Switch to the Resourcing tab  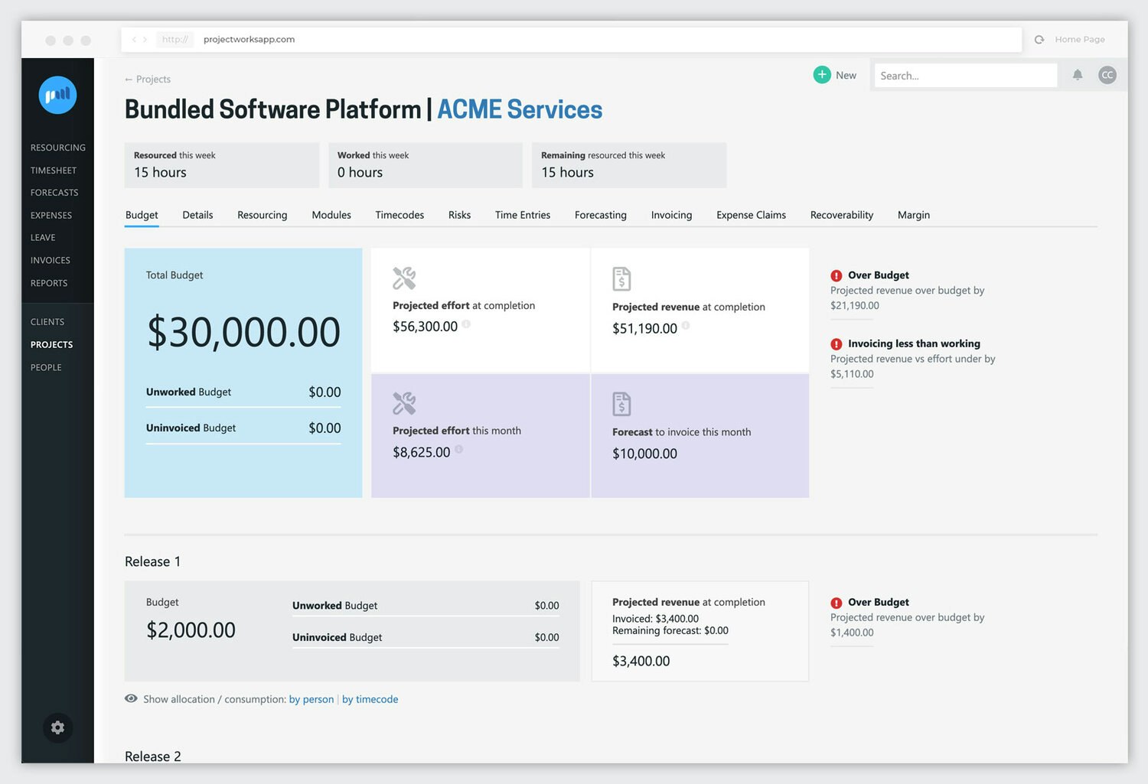262,215
